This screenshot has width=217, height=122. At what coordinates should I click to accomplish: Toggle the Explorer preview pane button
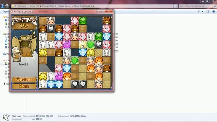pos(208,12)
